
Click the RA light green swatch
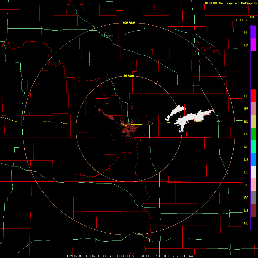253,147
